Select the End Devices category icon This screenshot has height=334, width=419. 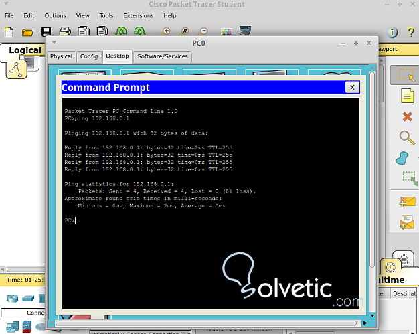click(x=13, y=327)
